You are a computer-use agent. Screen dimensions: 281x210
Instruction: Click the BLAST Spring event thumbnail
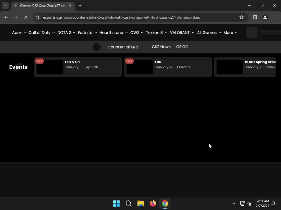[230, 67]
